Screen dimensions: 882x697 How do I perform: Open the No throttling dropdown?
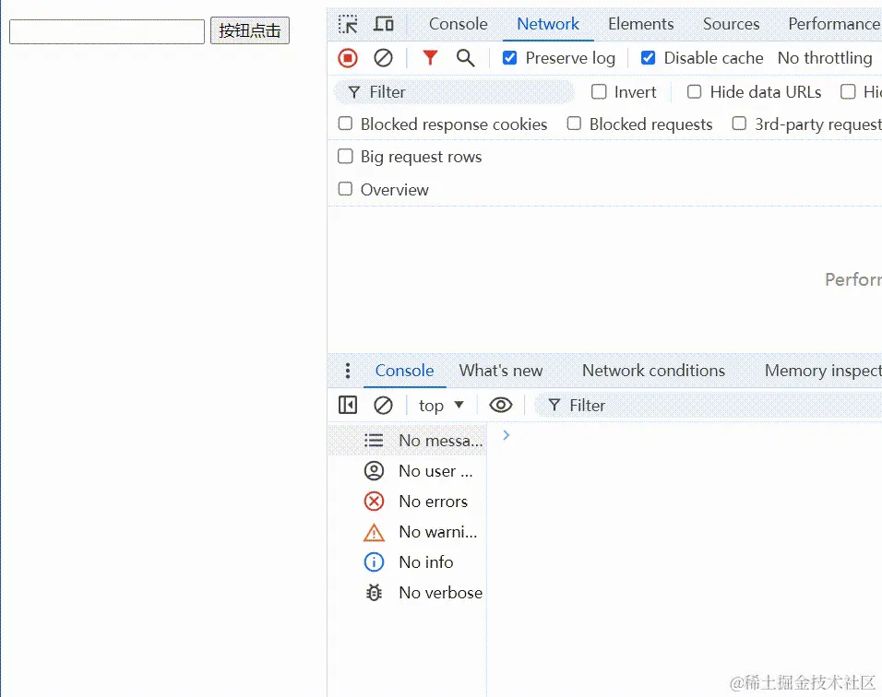825,58
